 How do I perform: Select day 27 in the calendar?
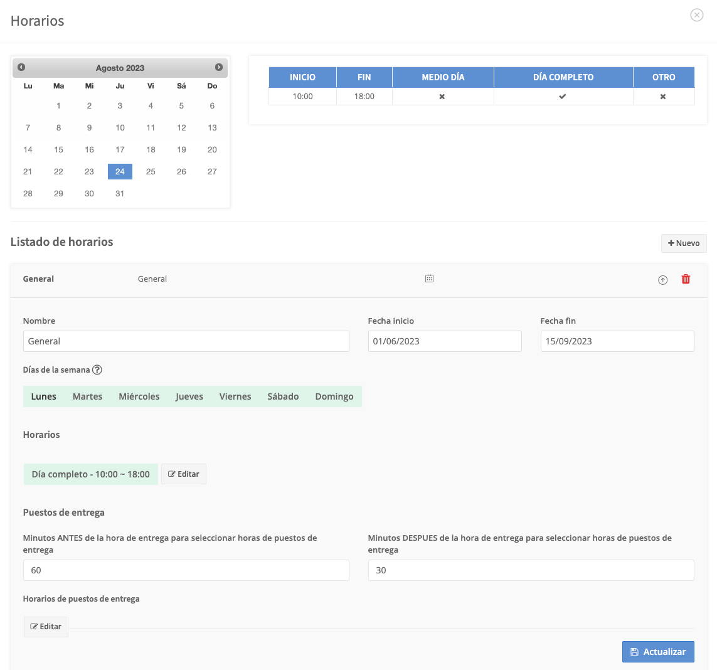[212, 171]
